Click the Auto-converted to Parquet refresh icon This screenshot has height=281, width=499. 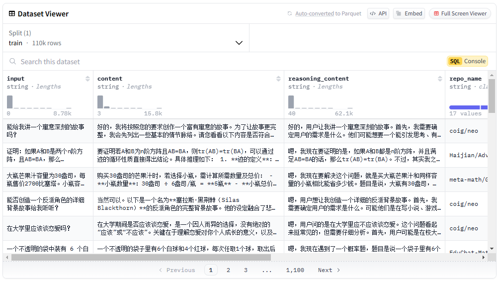click(290, 14)
